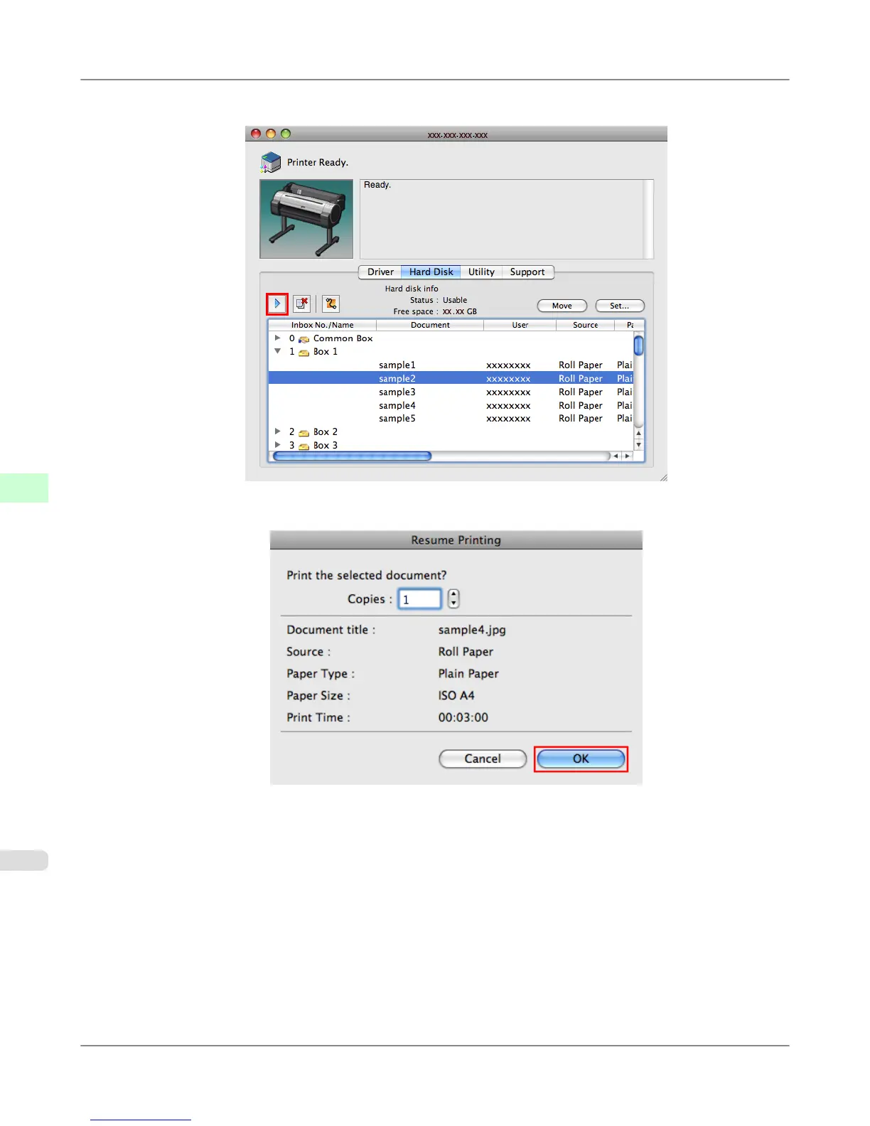Click the User column header

520,326
